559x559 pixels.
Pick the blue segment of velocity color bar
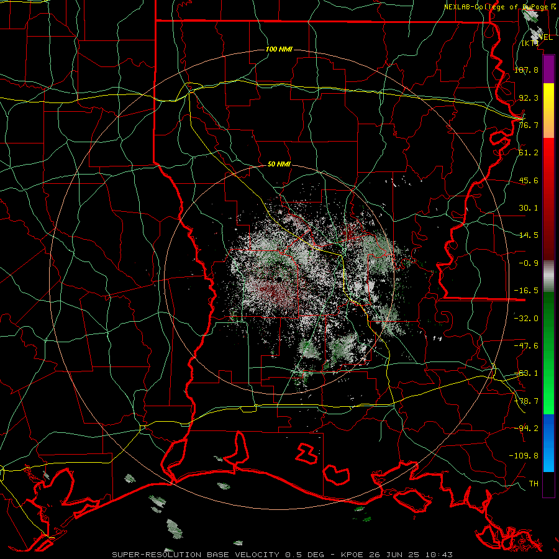tap(548, 443)
